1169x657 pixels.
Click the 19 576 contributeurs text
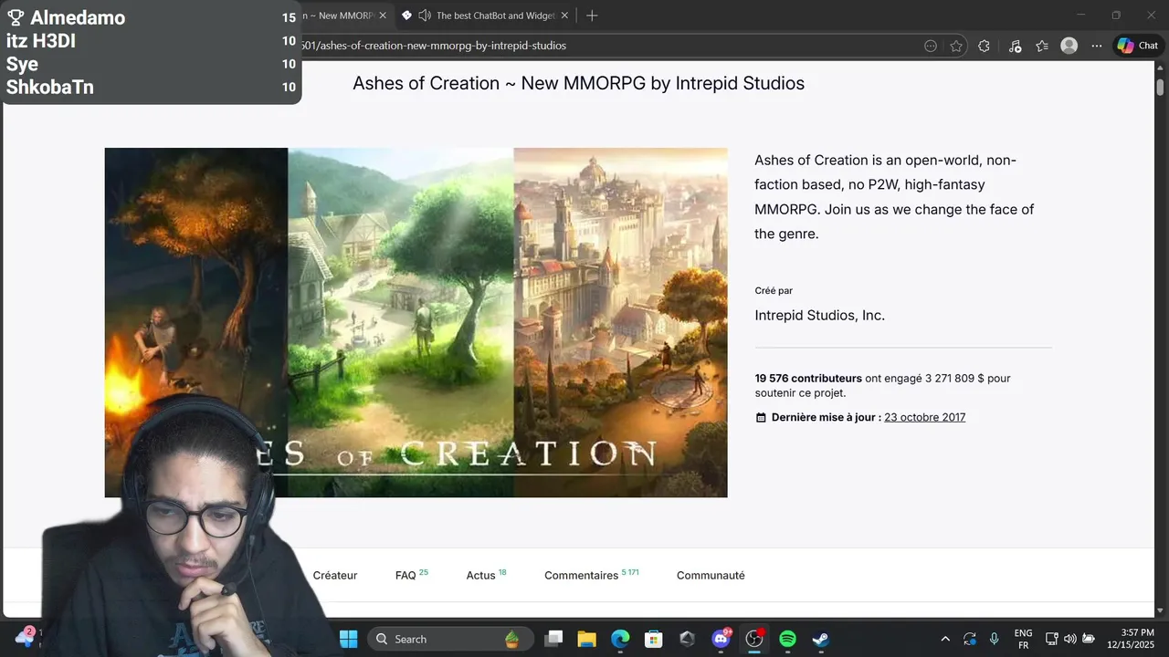pos(808,378)
